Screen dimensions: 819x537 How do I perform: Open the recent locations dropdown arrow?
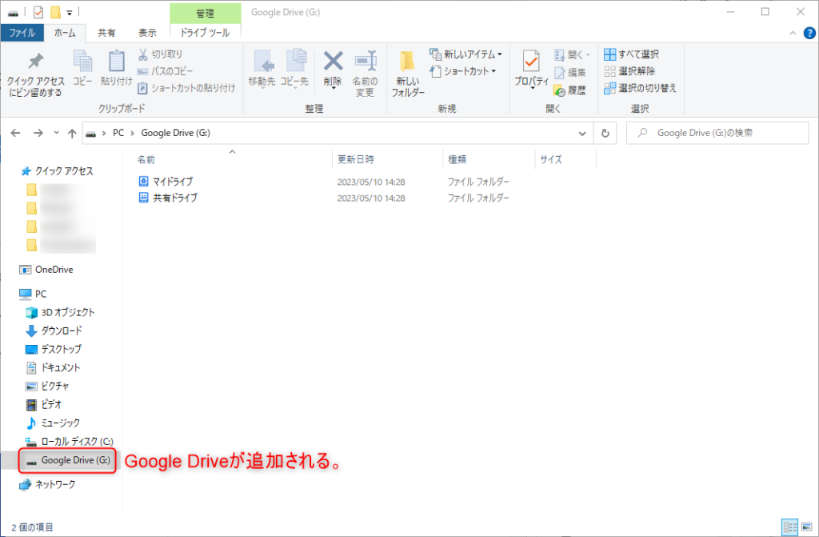55,134
